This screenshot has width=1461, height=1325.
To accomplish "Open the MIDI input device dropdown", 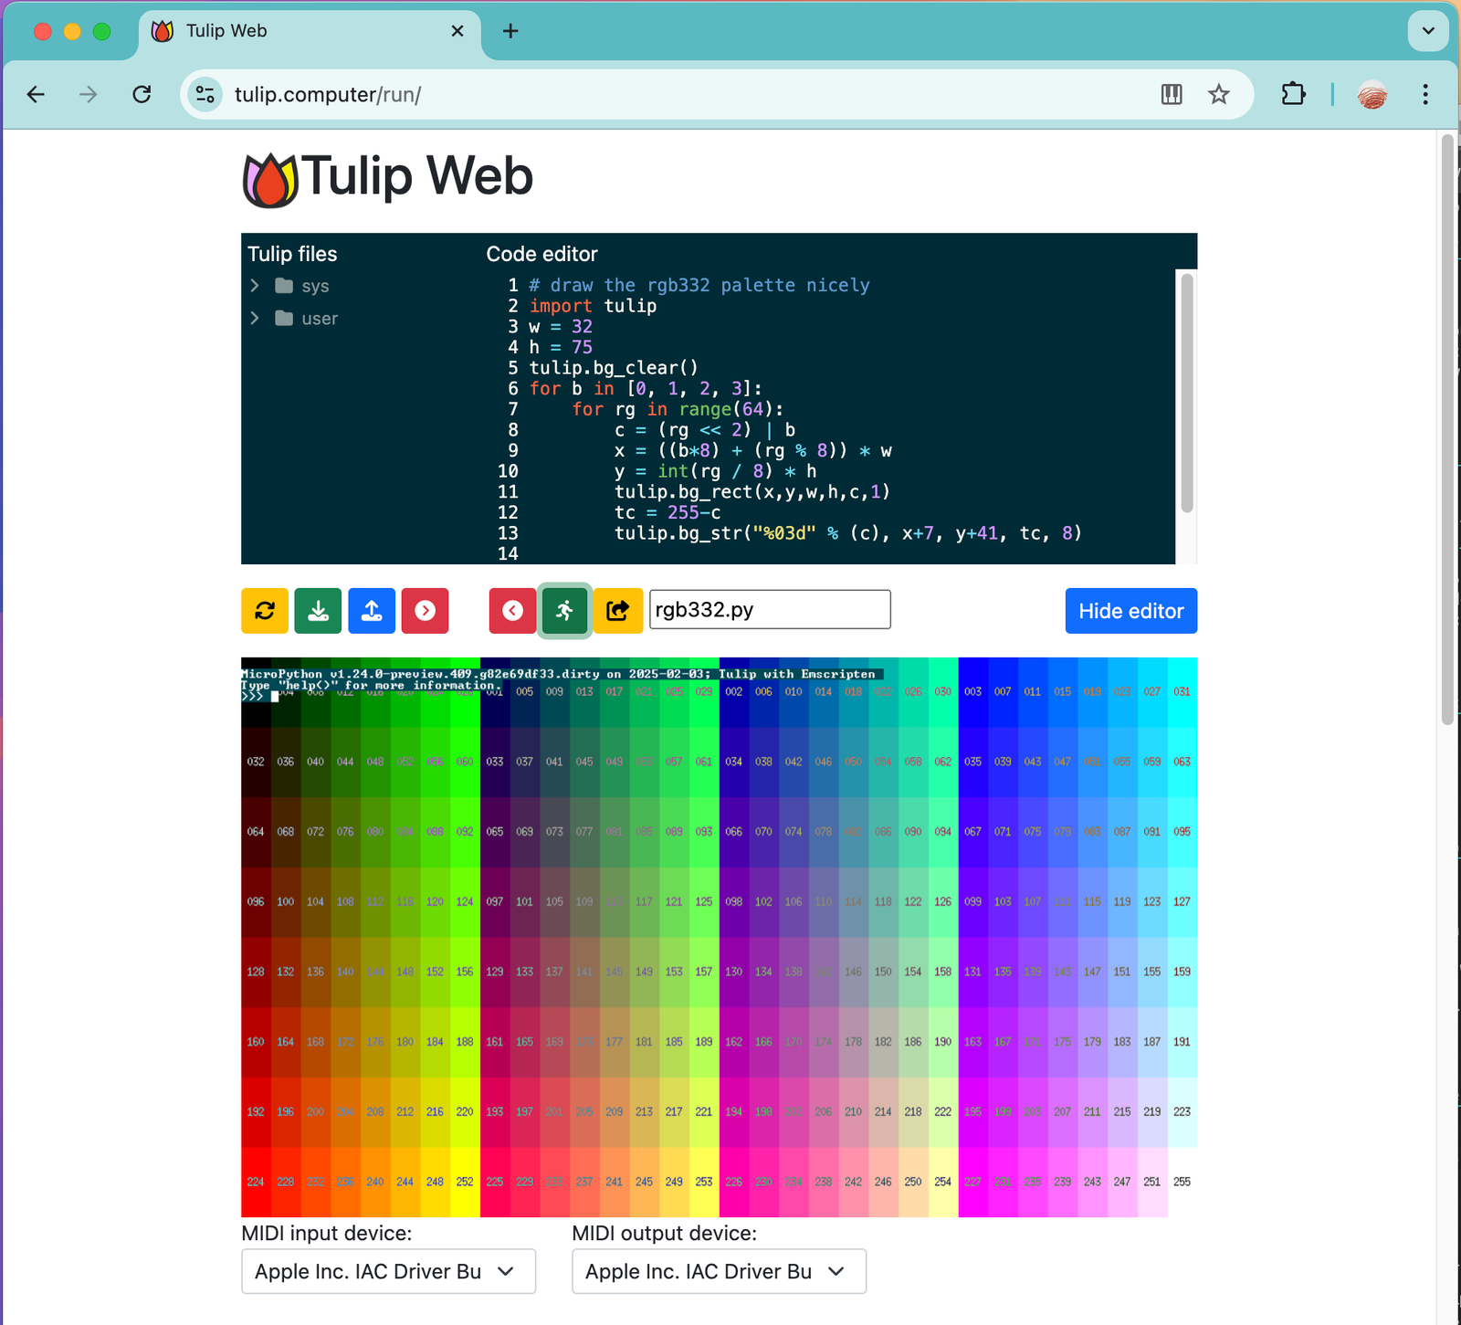I will point(387,1271).
